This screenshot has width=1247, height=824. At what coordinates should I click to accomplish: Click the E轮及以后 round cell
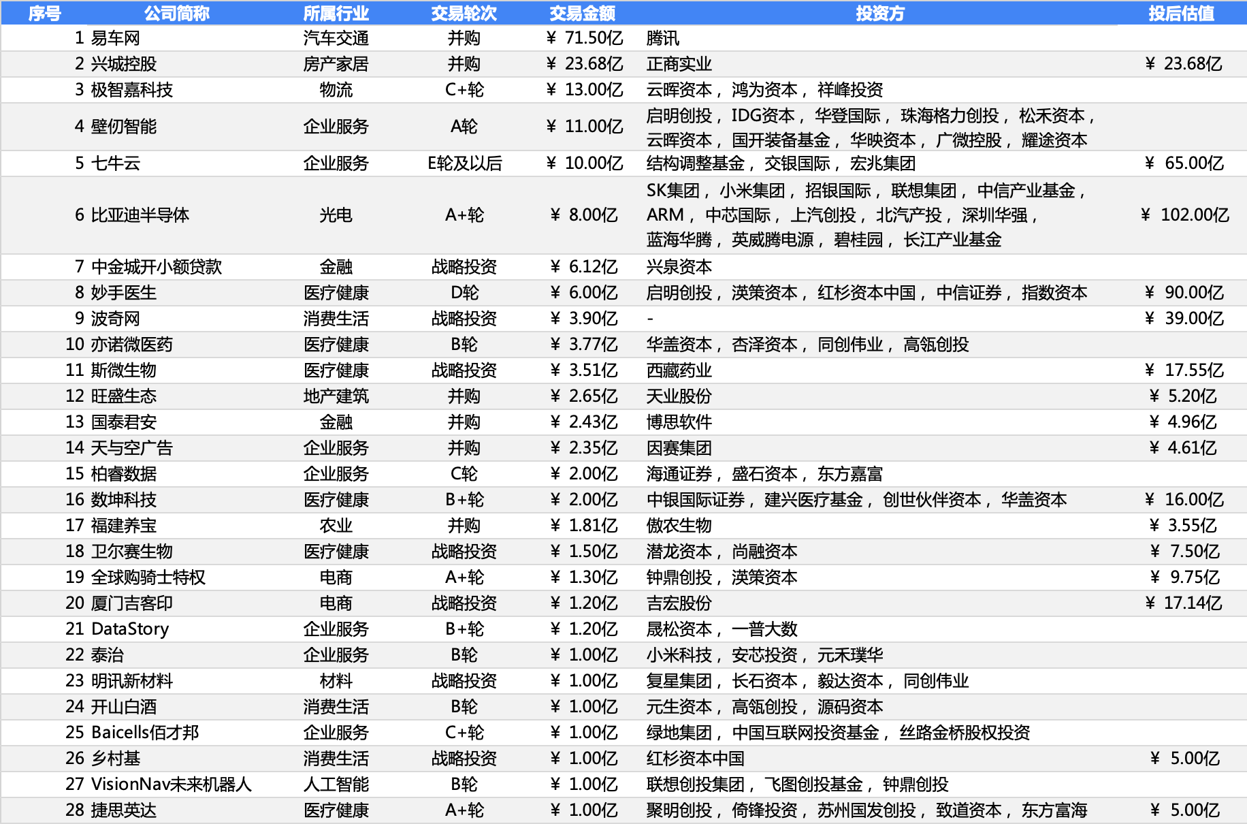[464, 163]
